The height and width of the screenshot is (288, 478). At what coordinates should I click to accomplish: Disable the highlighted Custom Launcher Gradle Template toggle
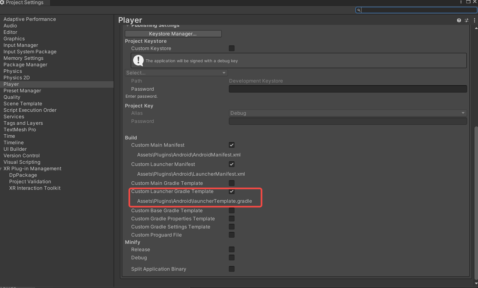click(x=232, y=191)
